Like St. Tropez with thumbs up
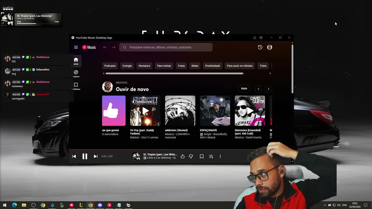The image size is (372, 209). pyautogui.click(x=183, y=156)
